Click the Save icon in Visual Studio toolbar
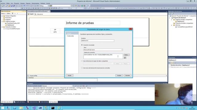 tap(12, 6)
